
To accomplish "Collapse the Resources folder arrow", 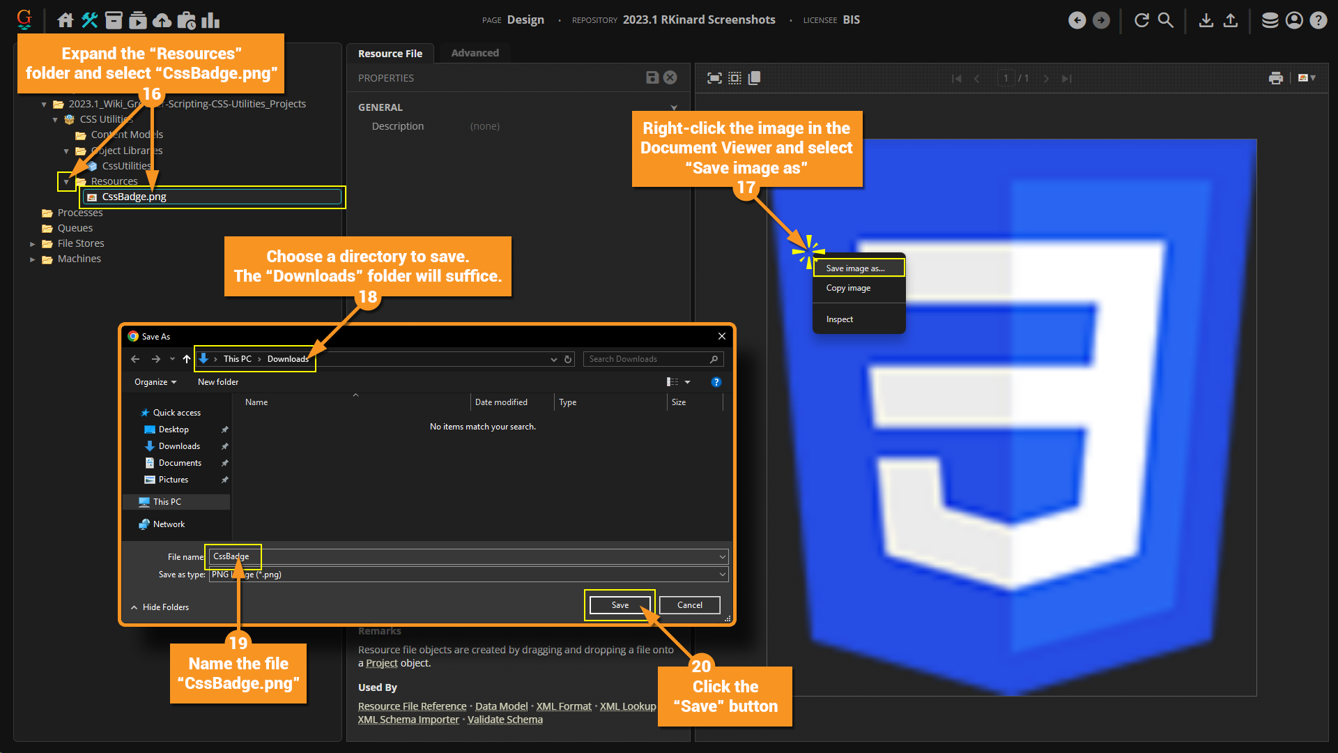I will pyautogui.click(x=66, y=181).
